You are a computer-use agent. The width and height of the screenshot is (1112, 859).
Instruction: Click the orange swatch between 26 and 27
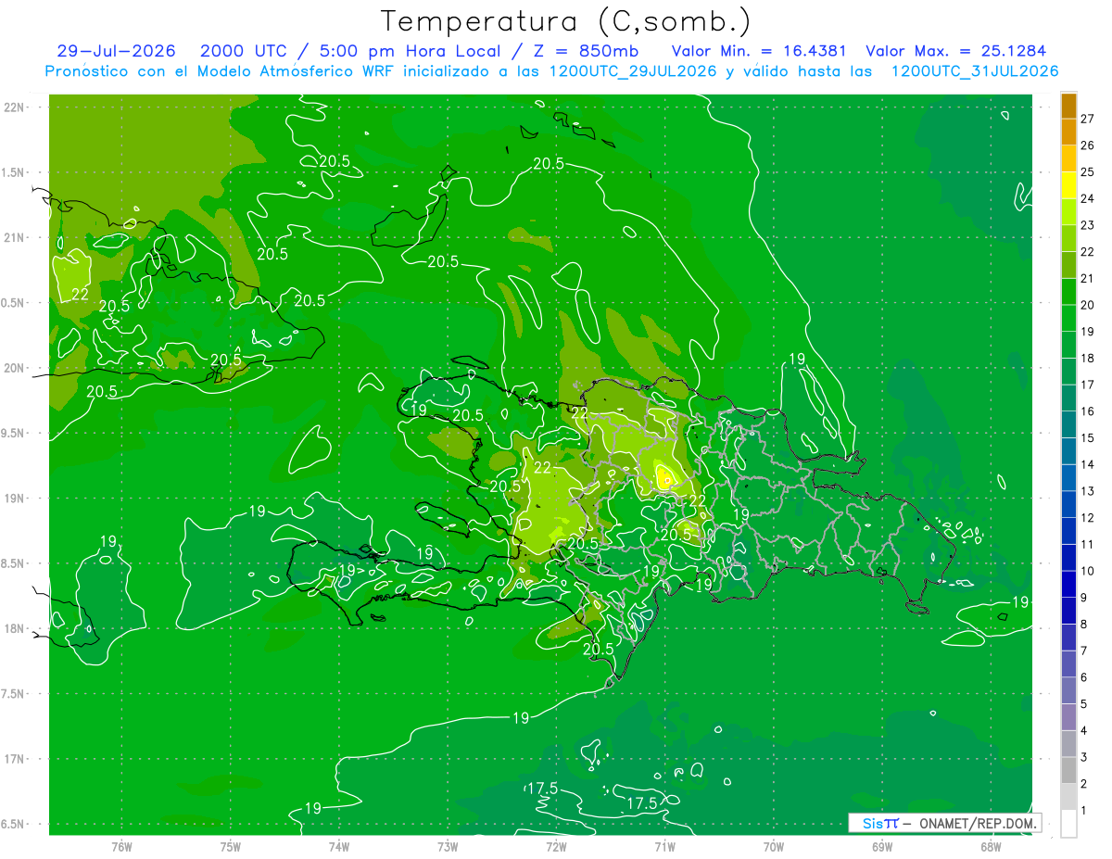[1068, 132]
